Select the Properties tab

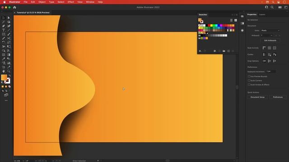pyautogui.click(x=252, y=14)
